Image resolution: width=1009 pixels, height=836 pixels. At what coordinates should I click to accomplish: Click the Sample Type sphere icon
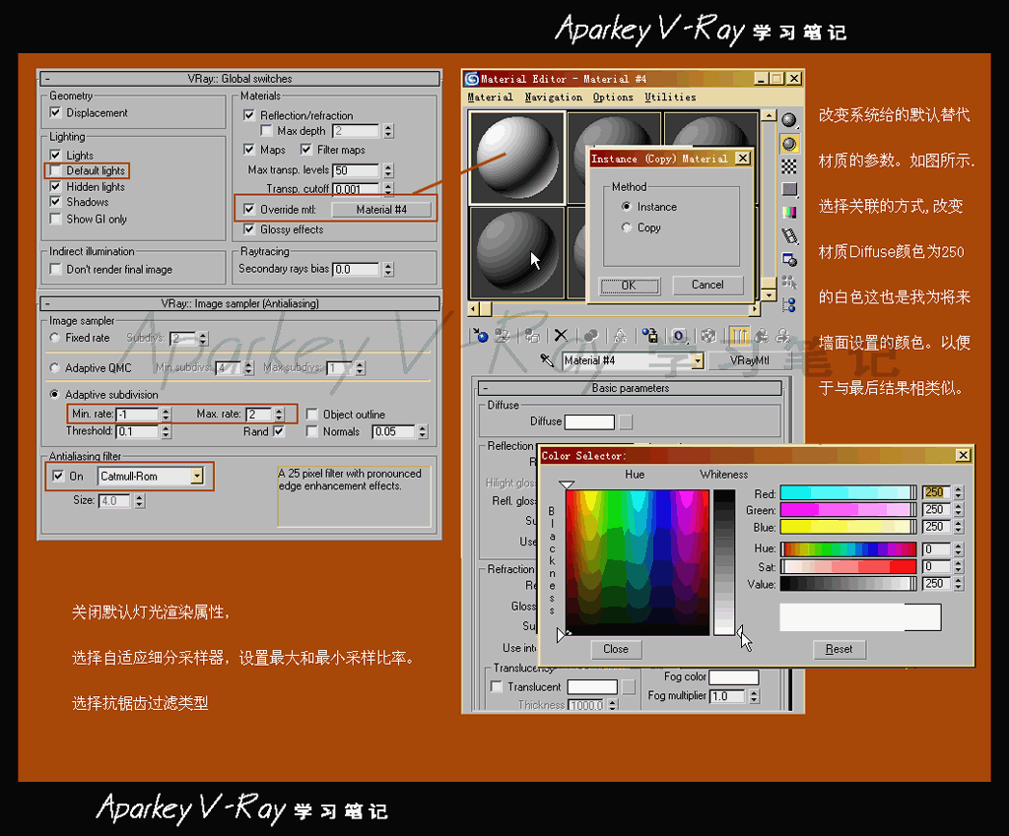click(x=789, y=119)
